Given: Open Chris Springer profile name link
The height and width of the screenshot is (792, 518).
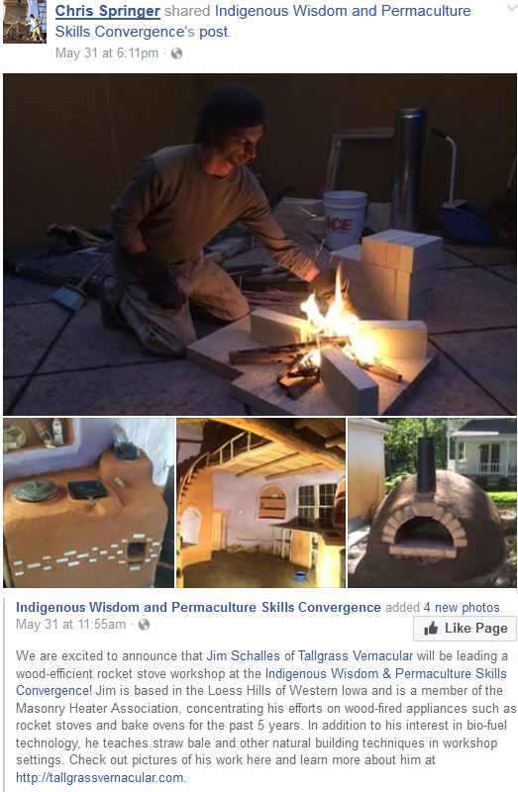Looking at the screenshot, I should (x=108, y=11).
